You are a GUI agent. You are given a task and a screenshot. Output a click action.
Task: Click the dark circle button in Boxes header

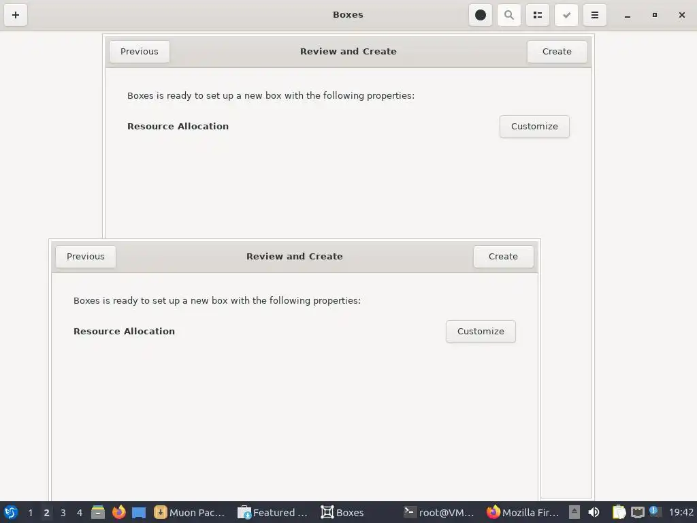click(481, 15)
